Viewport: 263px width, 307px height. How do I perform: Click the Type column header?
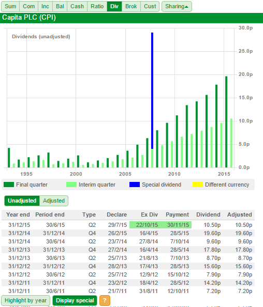click(89, 215)
